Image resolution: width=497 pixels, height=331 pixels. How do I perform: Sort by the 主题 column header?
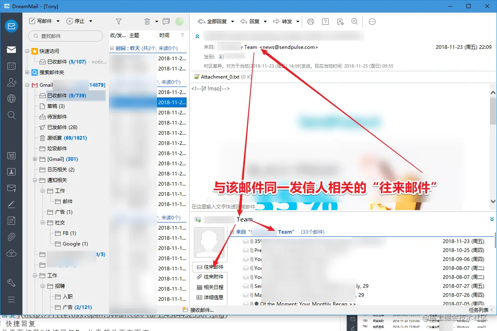pos(142,35)
